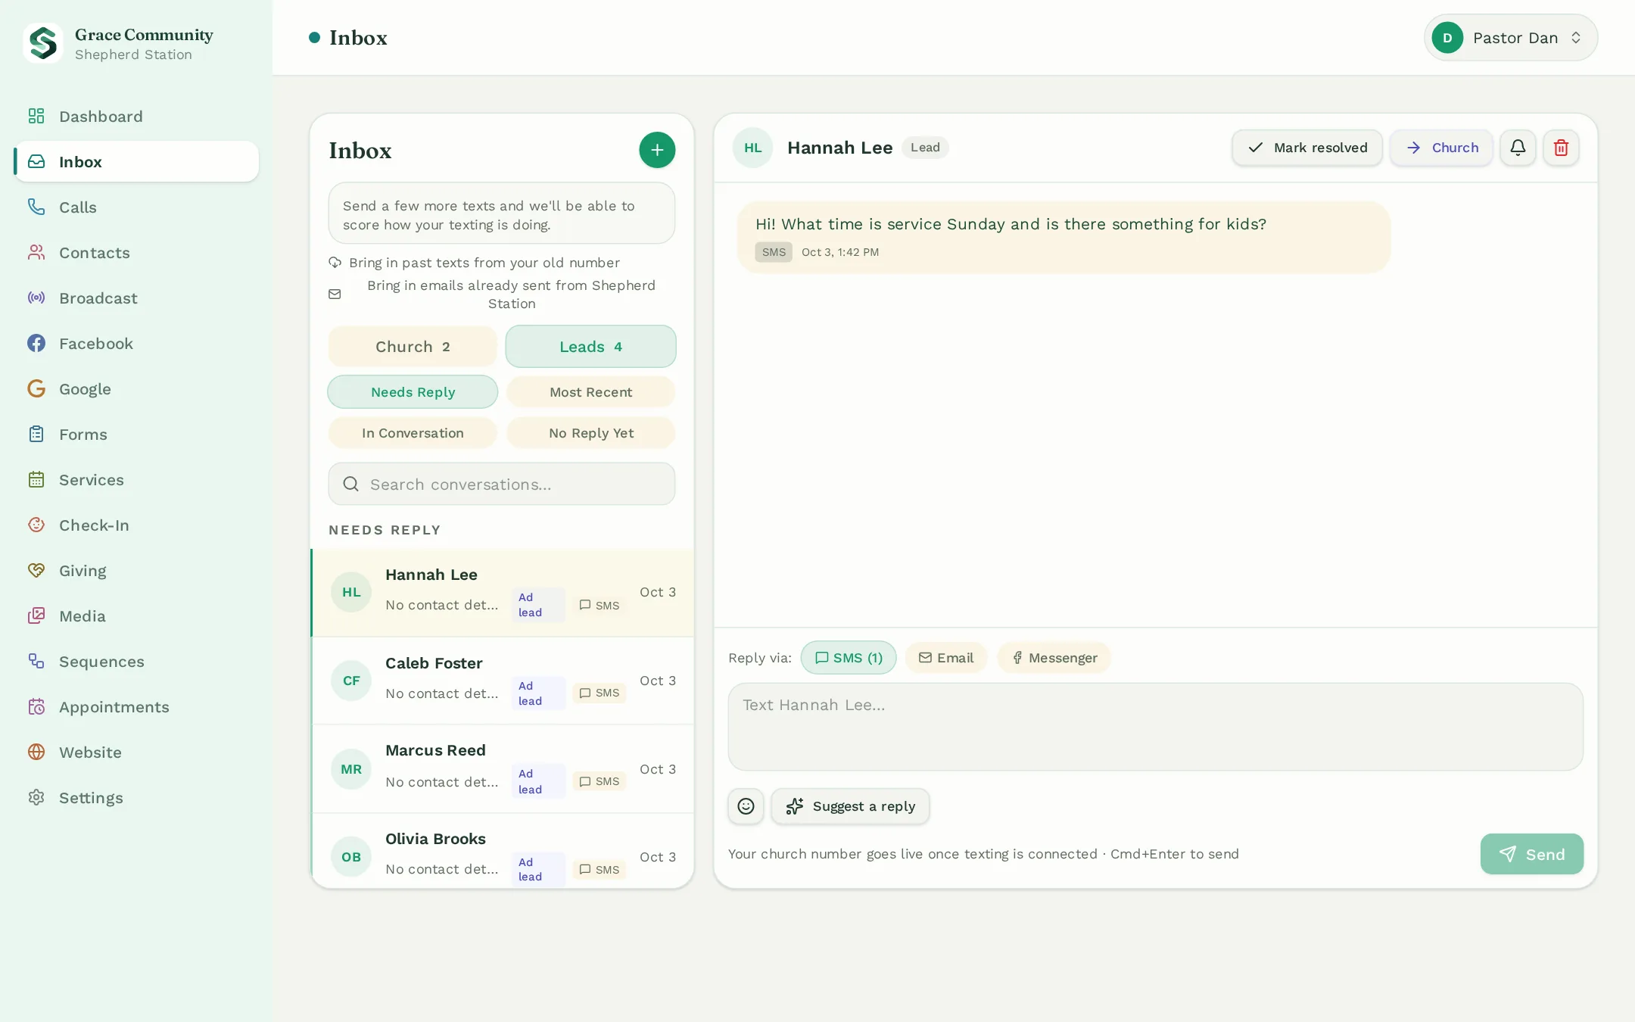Click Suggest a reply
Image resolution: width=1635 pixels, height=1022 pixels.
pyautogui.click(x=850, y=806)
